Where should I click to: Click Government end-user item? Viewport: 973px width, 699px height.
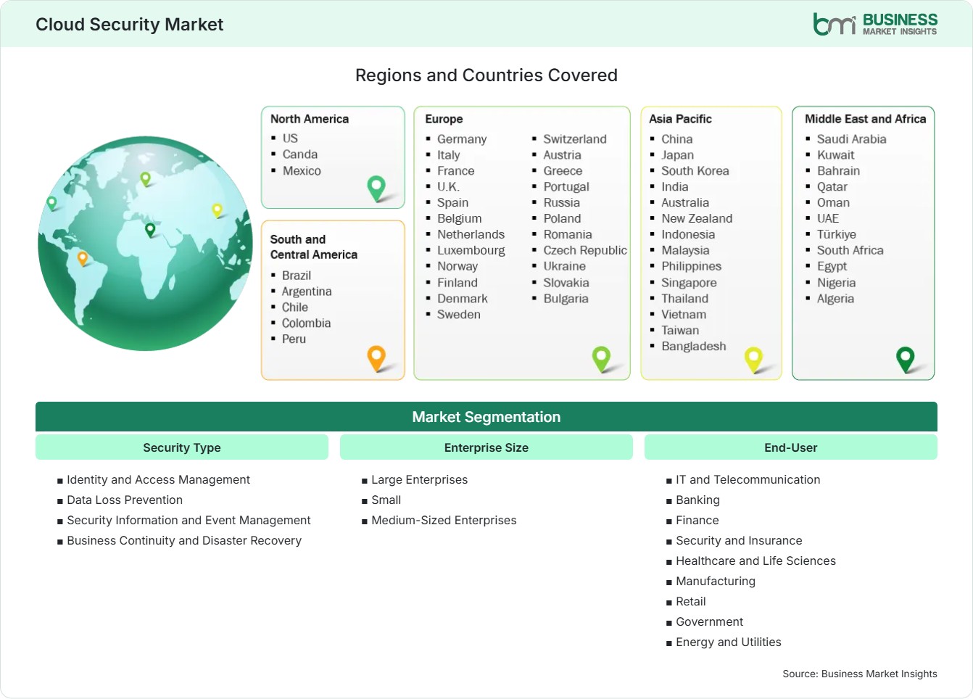point(709,622)
